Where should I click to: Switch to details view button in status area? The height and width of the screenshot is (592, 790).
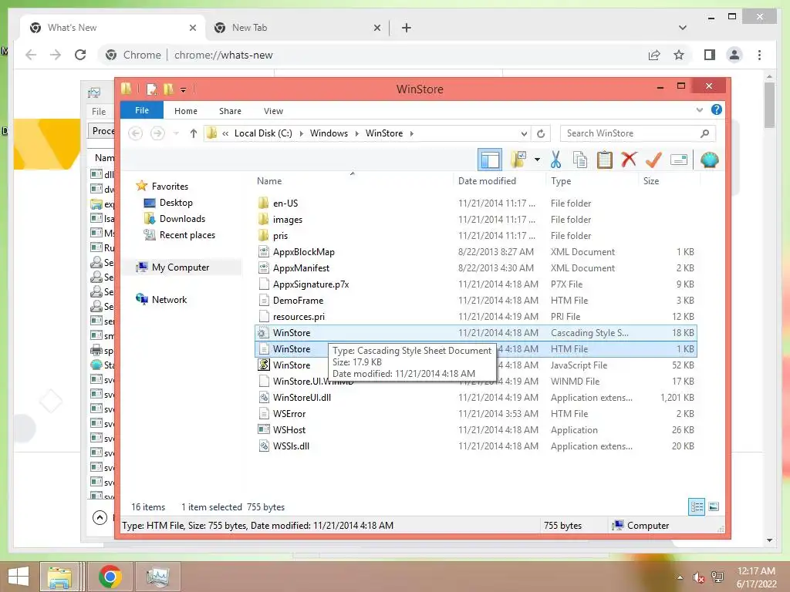697,506
